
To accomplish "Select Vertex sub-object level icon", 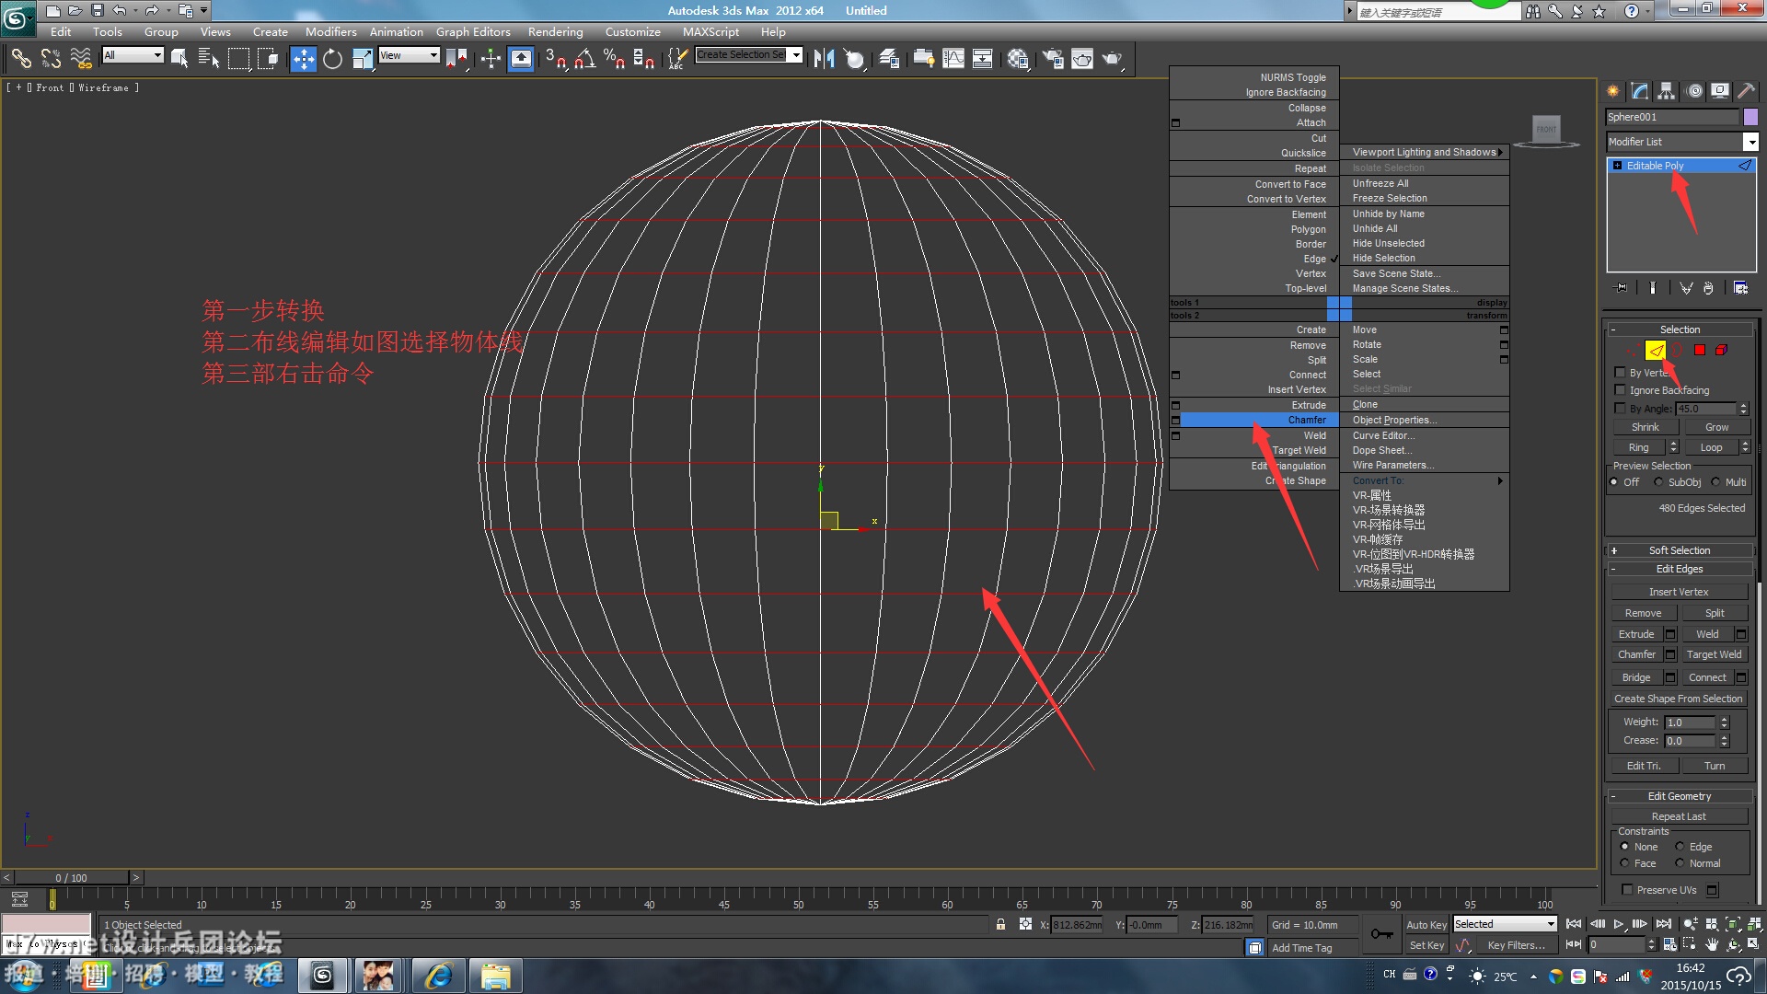I will 1632,350.
